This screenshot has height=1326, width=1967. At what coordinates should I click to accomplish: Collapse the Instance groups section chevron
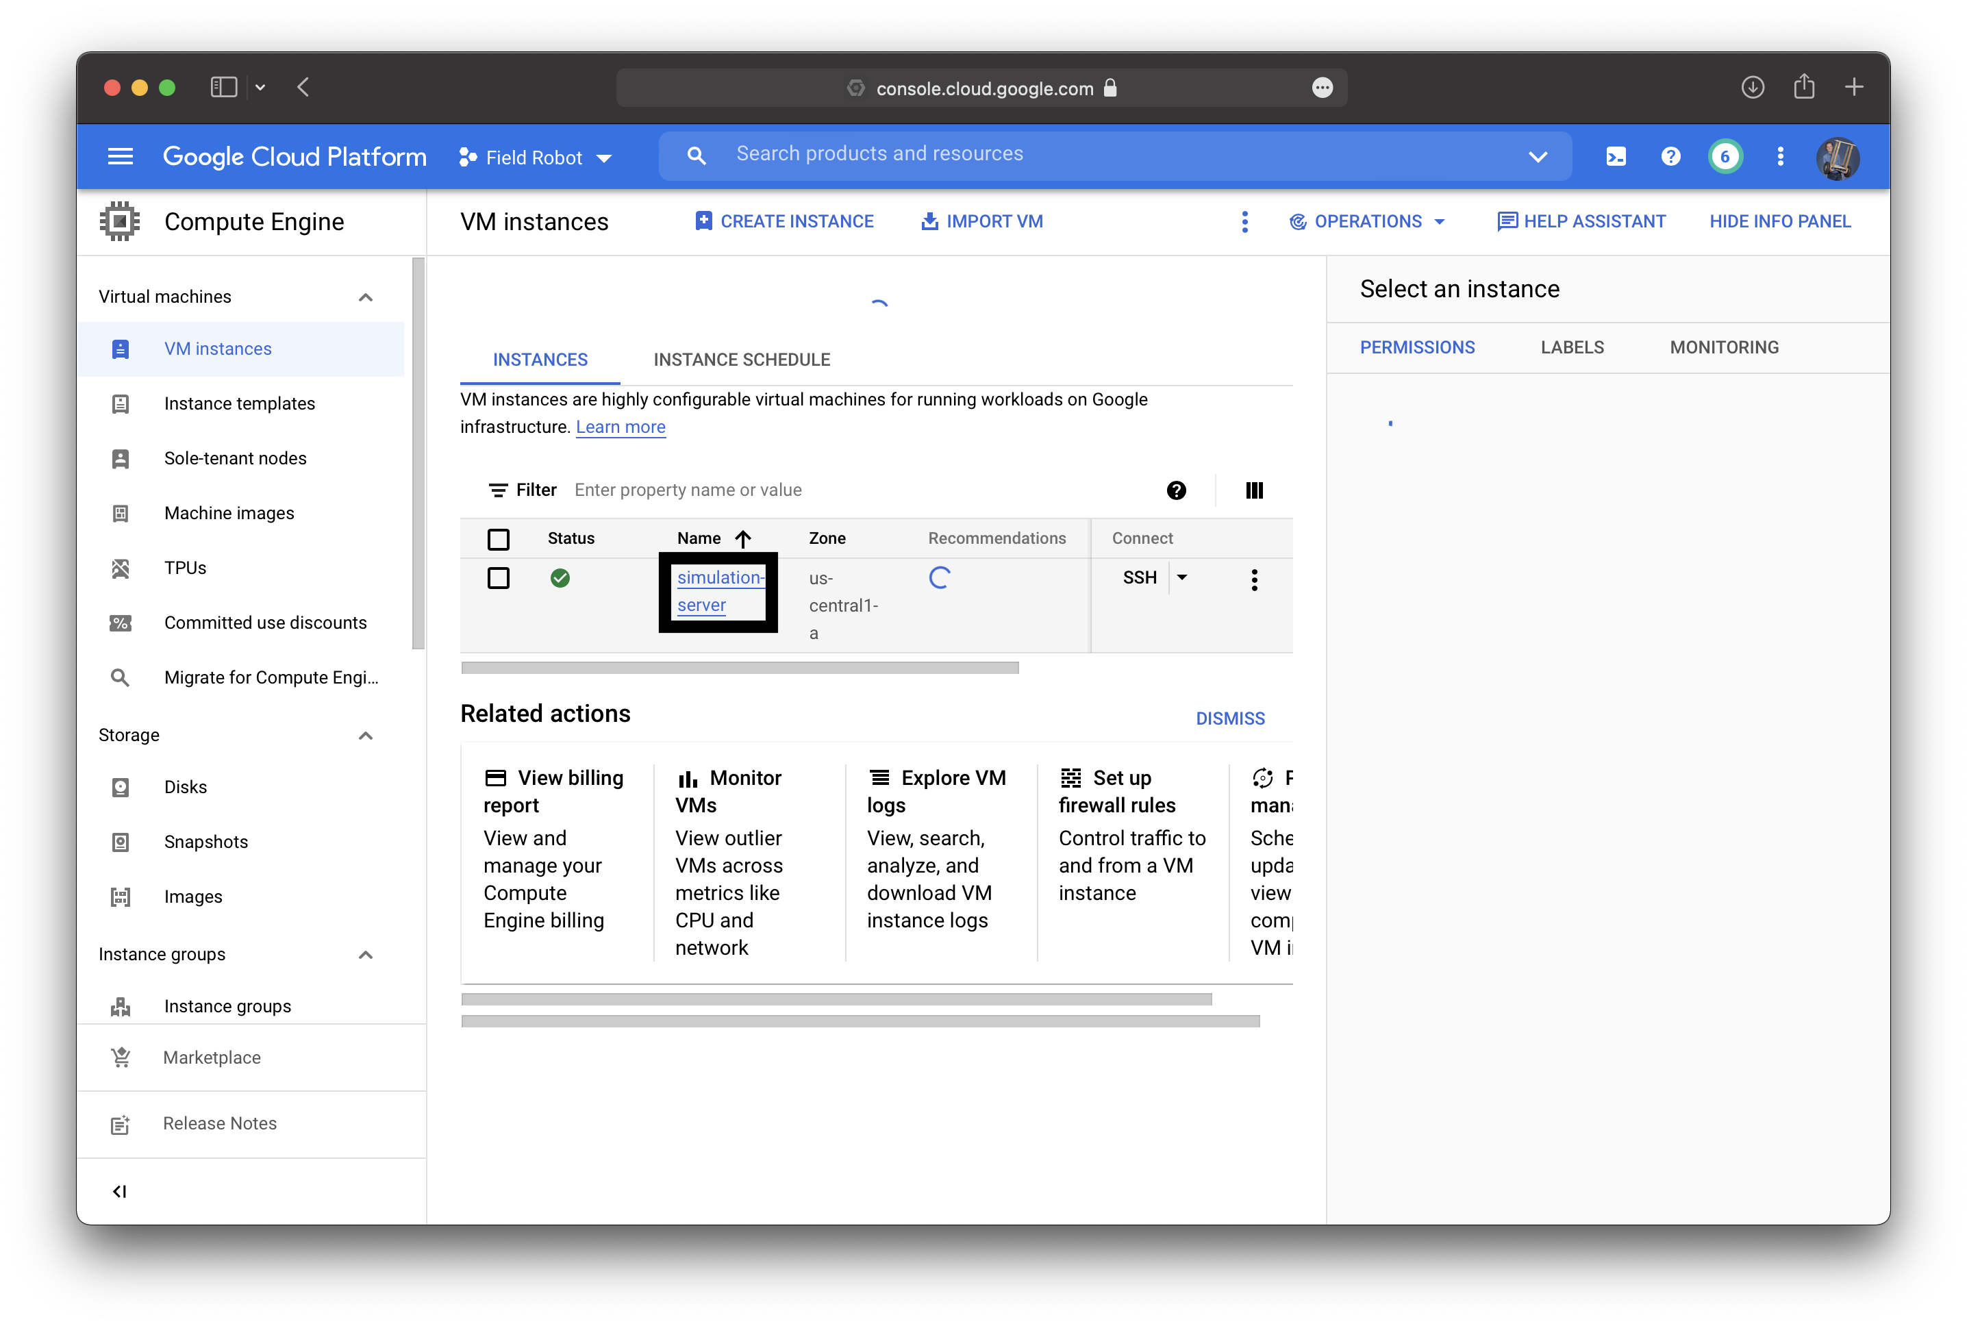coord(365,955)
